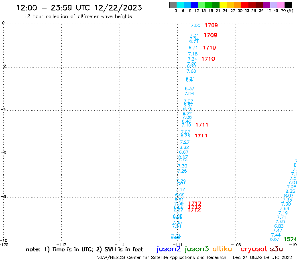Viewport: 297px width, 261px height.
Task: Select wave height value 7.31
Action: coord(194,35)
